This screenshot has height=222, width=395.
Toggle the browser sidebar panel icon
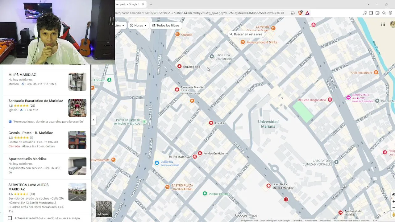pyautogui.click(x=371, y=13)
